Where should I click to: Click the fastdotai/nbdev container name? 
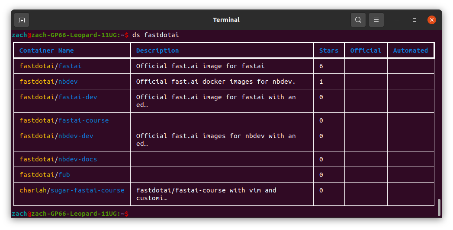coord(48,82)
